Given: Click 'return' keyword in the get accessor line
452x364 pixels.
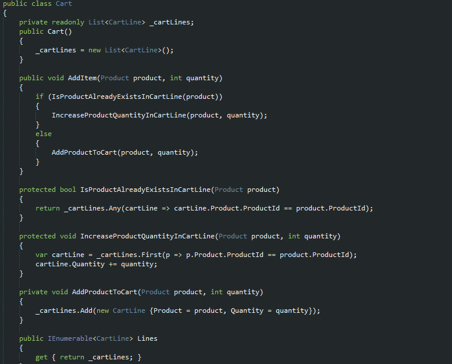Looking at the screenshot, I should click(x=72, y=357).
